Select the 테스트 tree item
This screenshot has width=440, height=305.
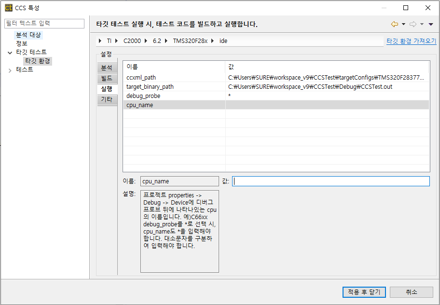25,69
